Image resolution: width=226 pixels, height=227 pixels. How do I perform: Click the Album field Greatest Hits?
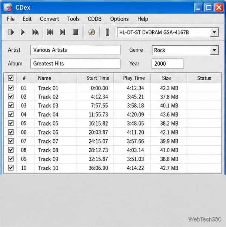pos(75,64)
